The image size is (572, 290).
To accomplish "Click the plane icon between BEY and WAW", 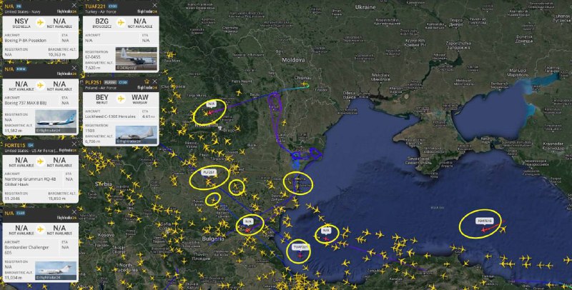I will [121, 98].
